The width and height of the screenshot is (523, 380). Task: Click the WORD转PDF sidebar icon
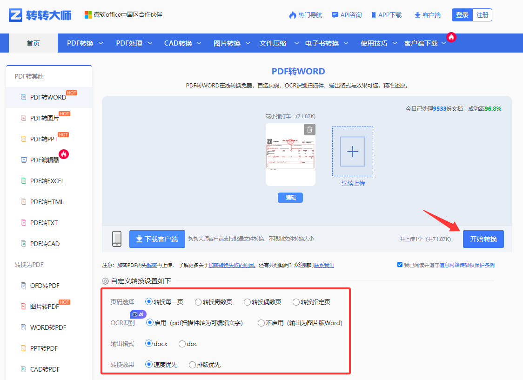(x=23, y=327)
